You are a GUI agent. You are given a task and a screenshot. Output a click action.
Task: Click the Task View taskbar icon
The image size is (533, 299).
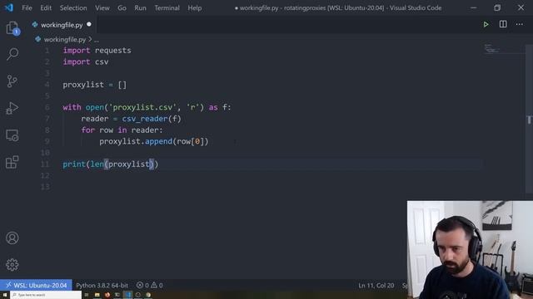coord(87,295)
